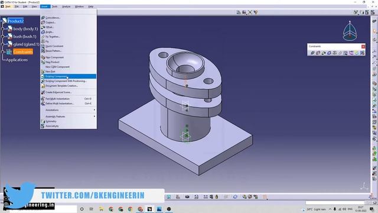Choose Fast Multi Instantiation entry

(69, 99)
